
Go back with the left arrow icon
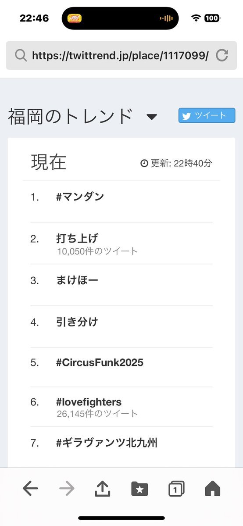pos(30,489)
